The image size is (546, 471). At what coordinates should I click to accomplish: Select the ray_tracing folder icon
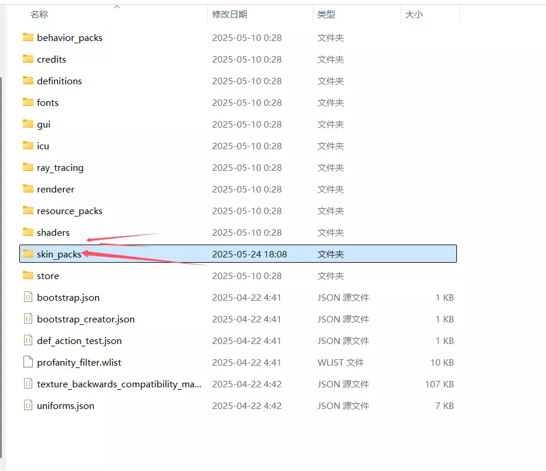tap(28, 167)
